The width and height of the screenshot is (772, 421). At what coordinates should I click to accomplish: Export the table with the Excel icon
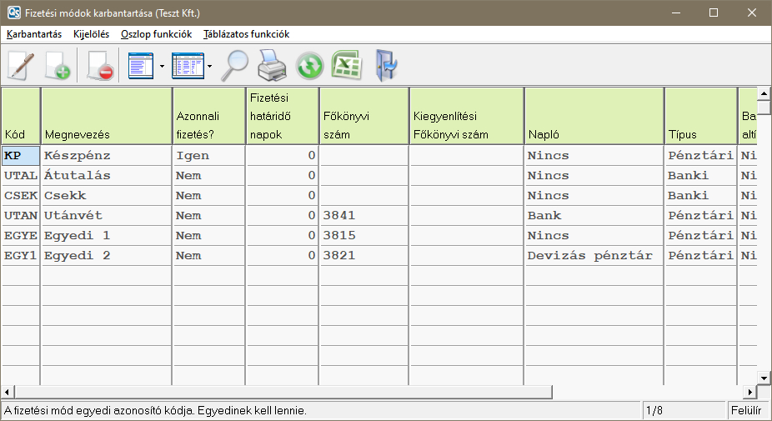(346, 65)
